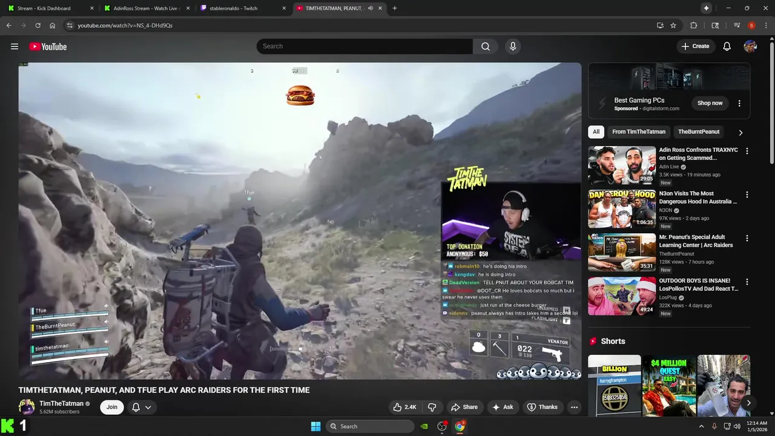Open the OUTDOOR BOYS IS INSANE thumbnail
Viewport: 775px width, 436px height.
622,296
